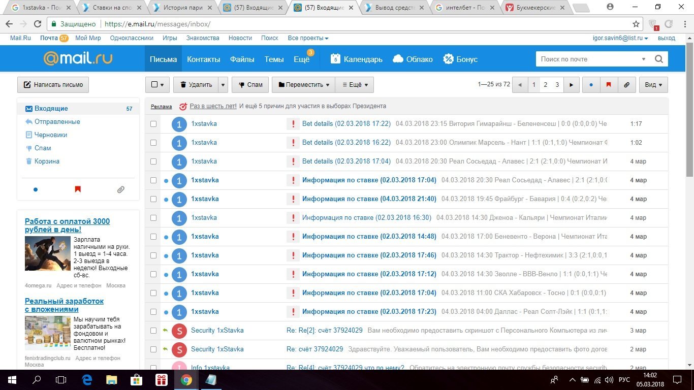Go to next page arrow in pagination
Screen dimensions: 694x390
[x=572, y=85]
